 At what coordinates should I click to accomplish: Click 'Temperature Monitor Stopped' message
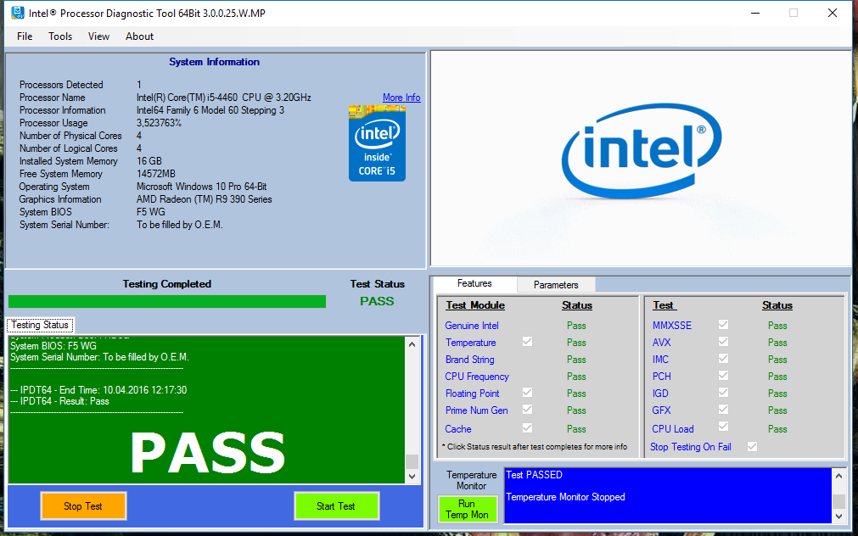[x=565, y=497]
